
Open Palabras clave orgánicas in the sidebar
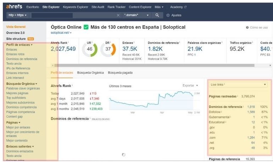pos(23,88)
